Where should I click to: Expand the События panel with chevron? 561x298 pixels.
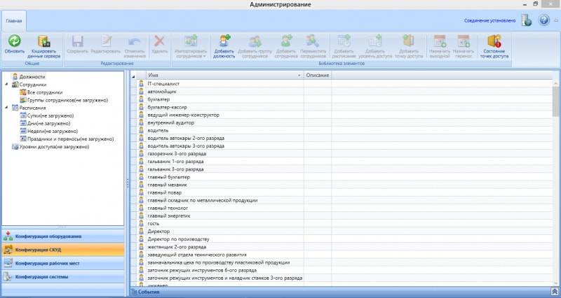click(x=554, y=292)
